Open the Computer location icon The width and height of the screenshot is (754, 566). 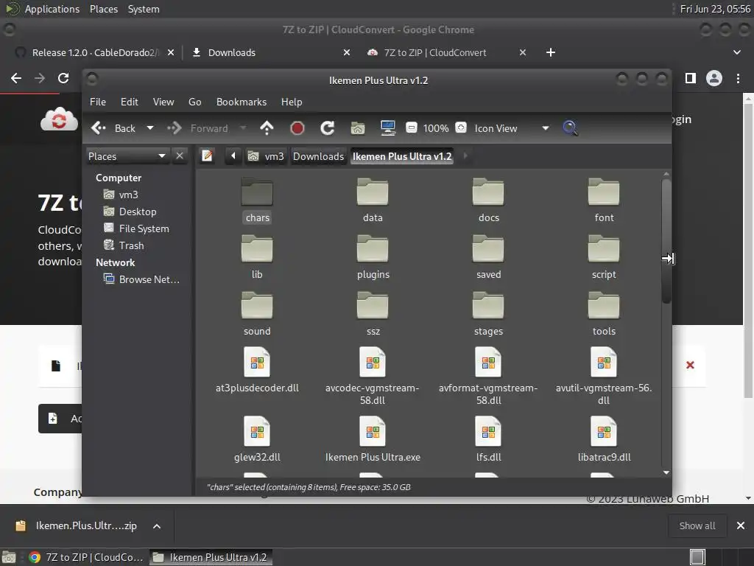click(x=387, y=128)
